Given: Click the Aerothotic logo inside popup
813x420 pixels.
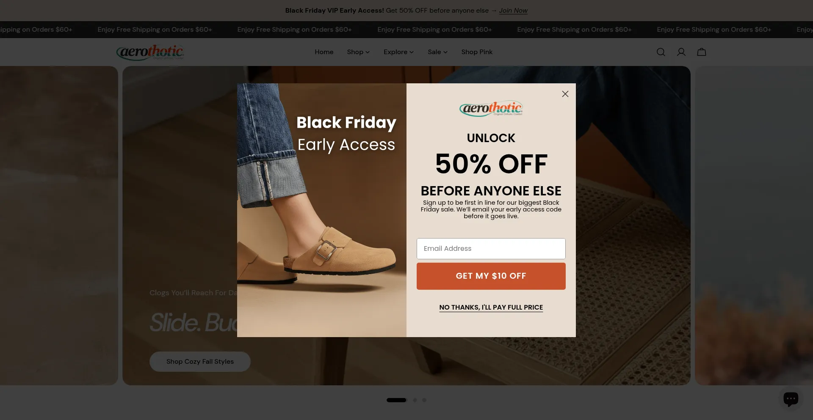Looking at the screenshot, I should point(491,108).
